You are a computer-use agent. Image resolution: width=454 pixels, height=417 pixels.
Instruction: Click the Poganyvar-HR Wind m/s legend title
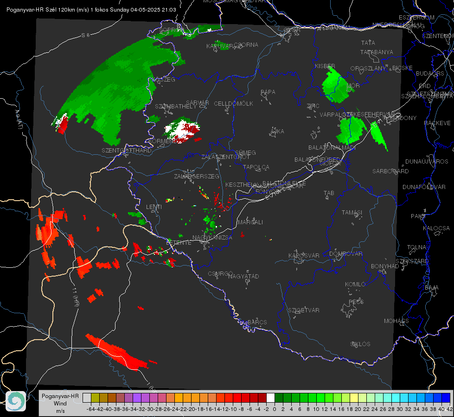(60, 404)
